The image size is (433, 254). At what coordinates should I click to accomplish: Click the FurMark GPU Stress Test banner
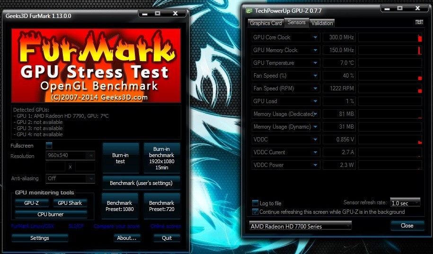pos(96,65)
